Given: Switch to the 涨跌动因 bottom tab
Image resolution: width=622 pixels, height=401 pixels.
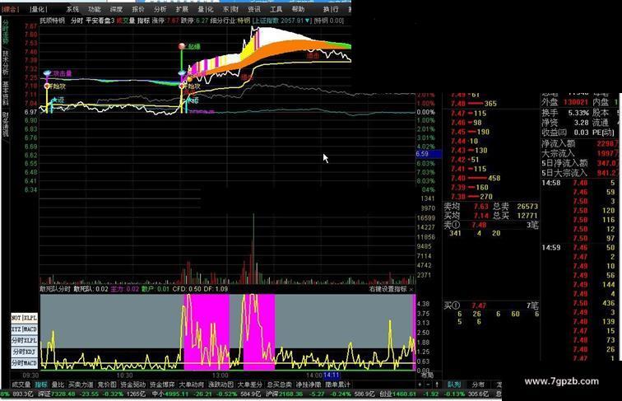Looking at the screenshot, I should 220,385.
